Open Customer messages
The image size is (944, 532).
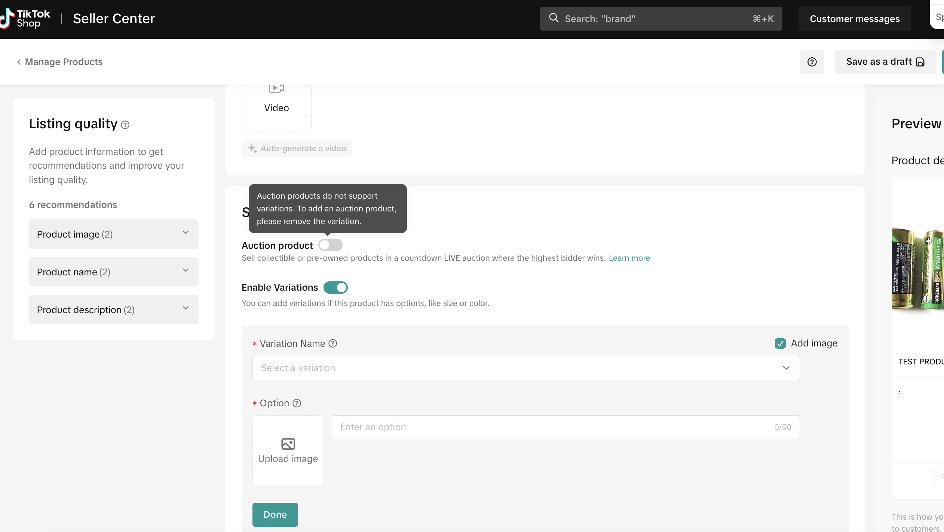pos(854,19)
